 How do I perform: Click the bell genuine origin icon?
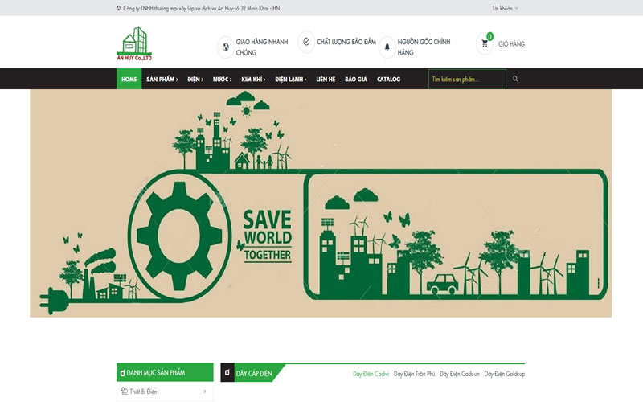point(387,47)
